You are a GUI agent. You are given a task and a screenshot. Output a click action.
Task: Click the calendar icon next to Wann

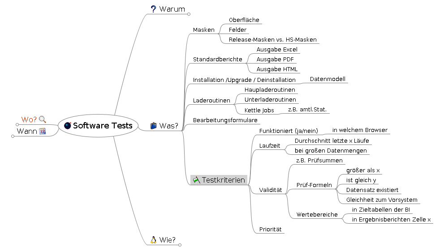(43, 131)
